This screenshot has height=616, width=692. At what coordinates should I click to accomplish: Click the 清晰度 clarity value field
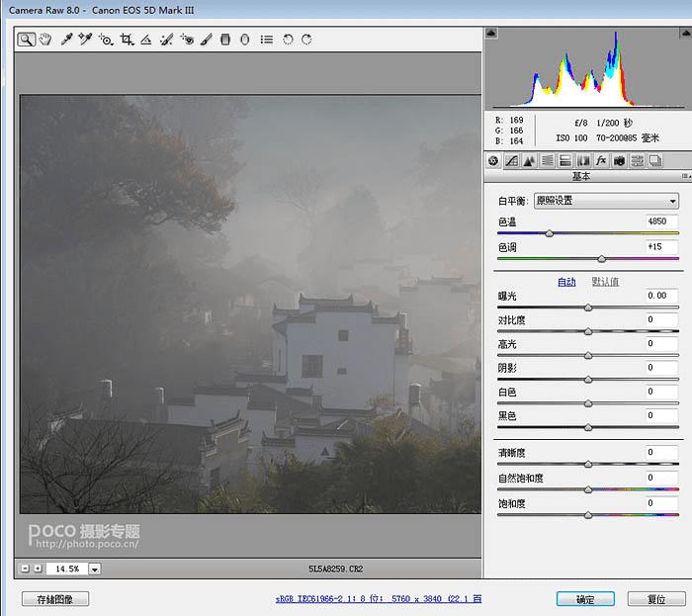(661, 452)
